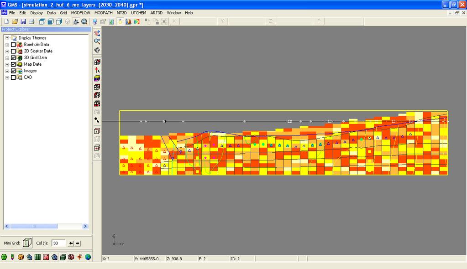Choose the Select Cells tool

97,62
